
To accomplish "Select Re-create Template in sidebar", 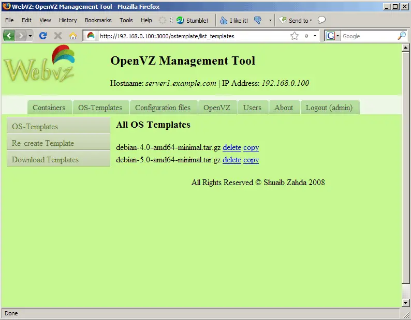I will 58,143.
